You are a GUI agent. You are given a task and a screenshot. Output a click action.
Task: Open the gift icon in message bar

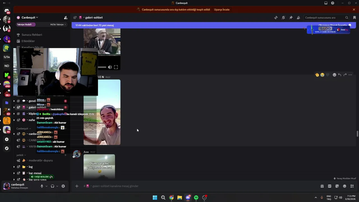point(322,186)
